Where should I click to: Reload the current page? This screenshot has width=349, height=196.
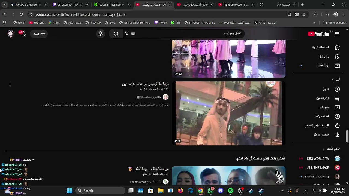click(x=21, y=14)
